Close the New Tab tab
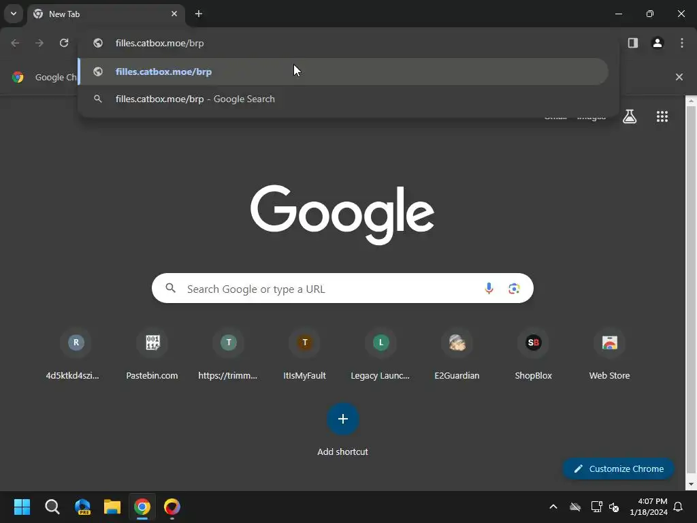Image resolution: width=697 pixels, height=523 pixels. click(174, 14)
